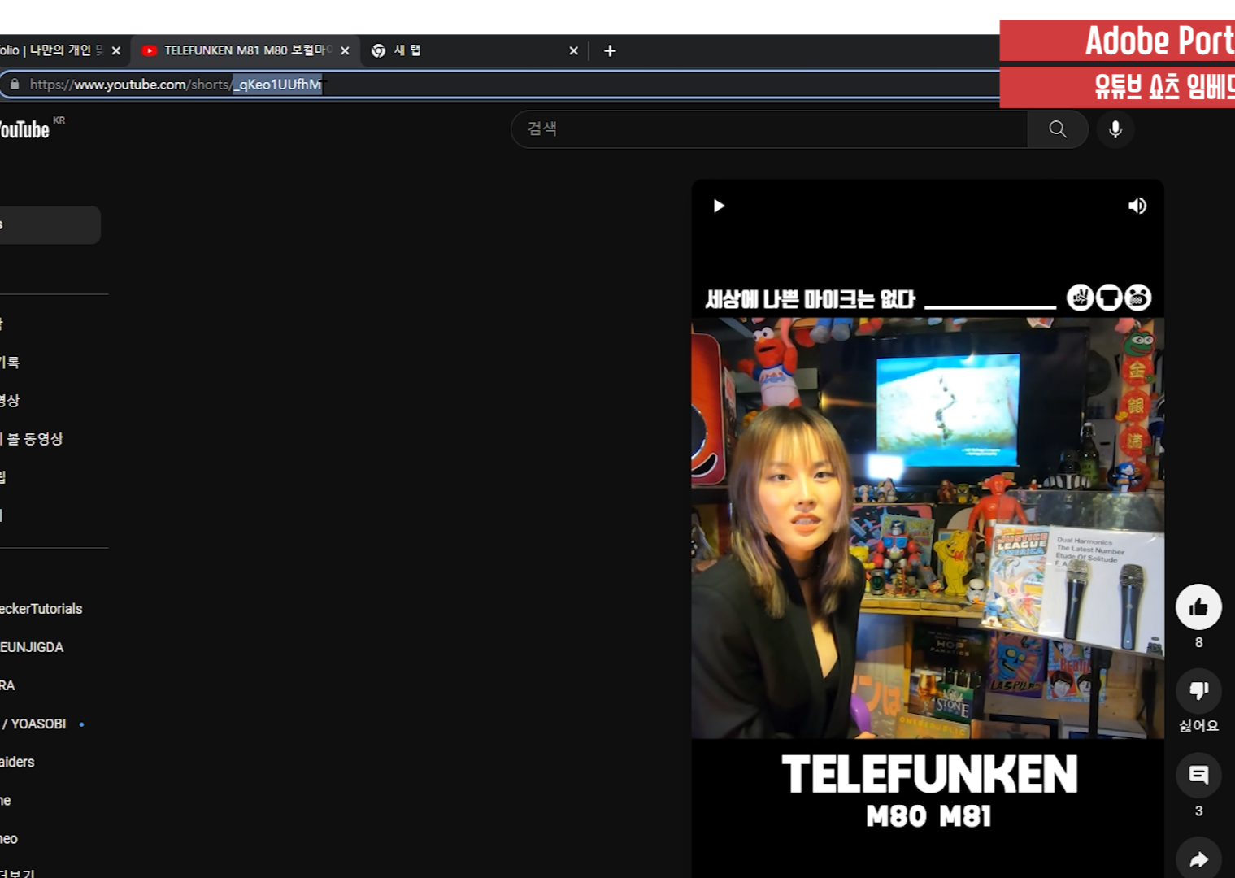The width and height of the screenshot is (1235, 878).
Task: Focus the YouTube search field
Action: (x=769, y=129)
